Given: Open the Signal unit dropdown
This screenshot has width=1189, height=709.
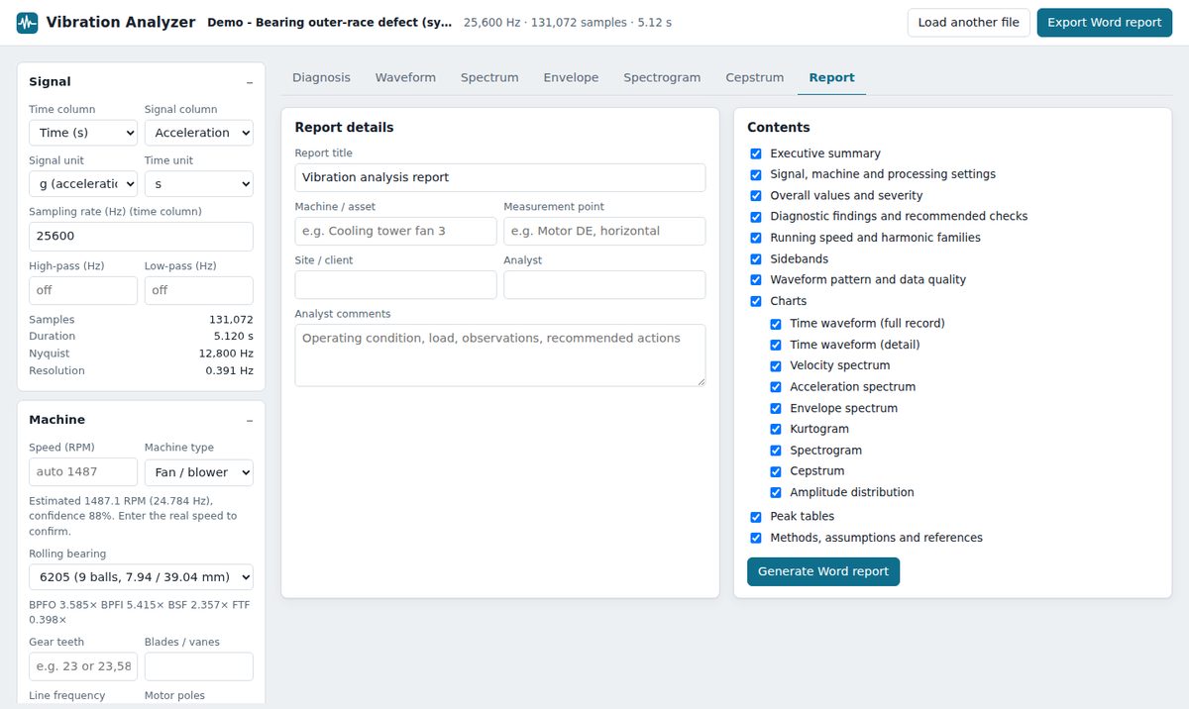Looking at the screenshot, I should (83, 184).
